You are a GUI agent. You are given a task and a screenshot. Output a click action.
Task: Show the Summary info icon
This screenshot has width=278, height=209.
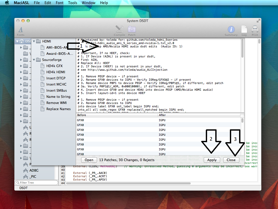pos(231,29)
